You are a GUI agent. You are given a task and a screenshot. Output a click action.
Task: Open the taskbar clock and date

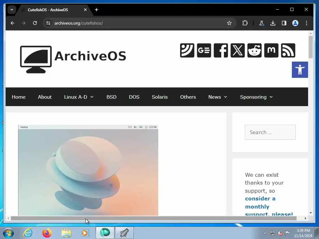[x=303, y=233]
